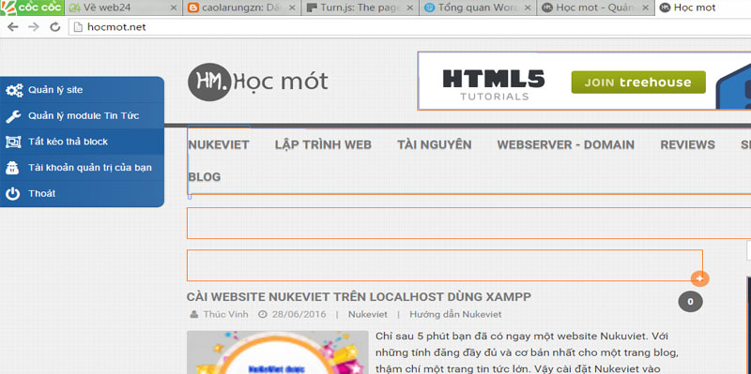Click the browser forward arrow

[x=33, y=27]
